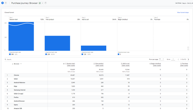
Task: Click the Chrome view product value 30,372
Action: [101, 75]
